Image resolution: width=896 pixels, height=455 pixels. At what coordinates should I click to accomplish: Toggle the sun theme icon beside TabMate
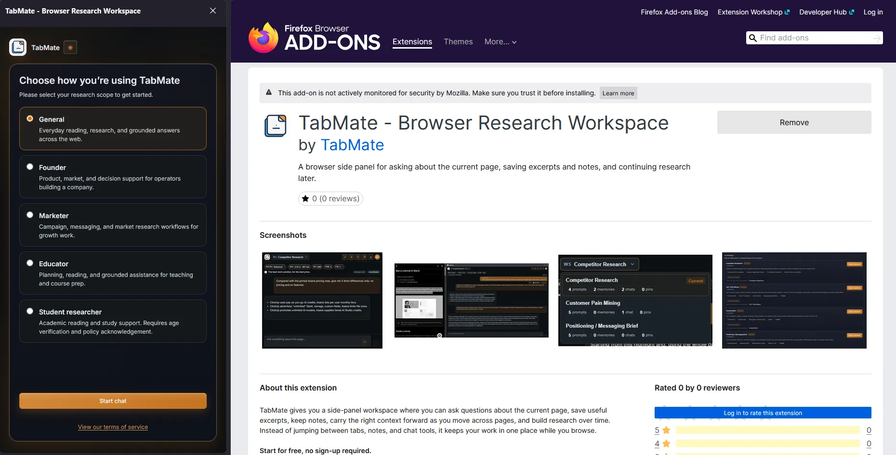[70, 47]
